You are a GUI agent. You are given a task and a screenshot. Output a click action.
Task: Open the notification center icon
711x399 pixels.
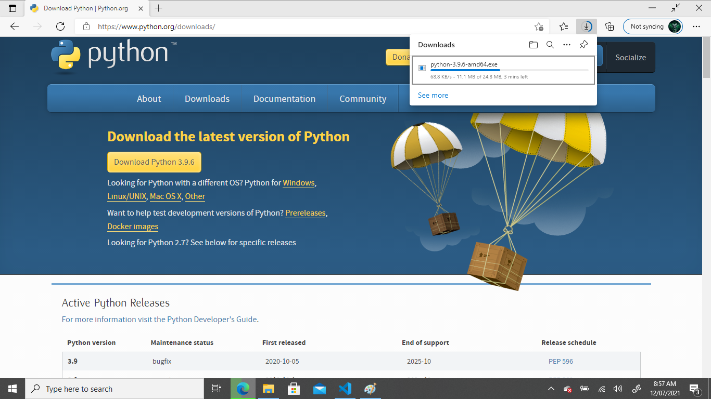tap(694, 389)
